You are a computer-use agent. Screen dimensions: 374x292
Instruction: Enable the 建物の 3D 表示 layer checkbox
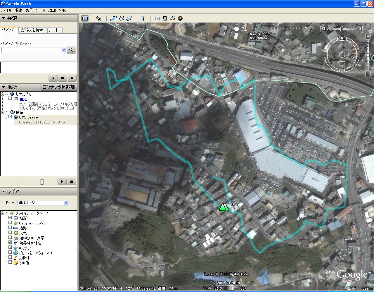[10, 238]
